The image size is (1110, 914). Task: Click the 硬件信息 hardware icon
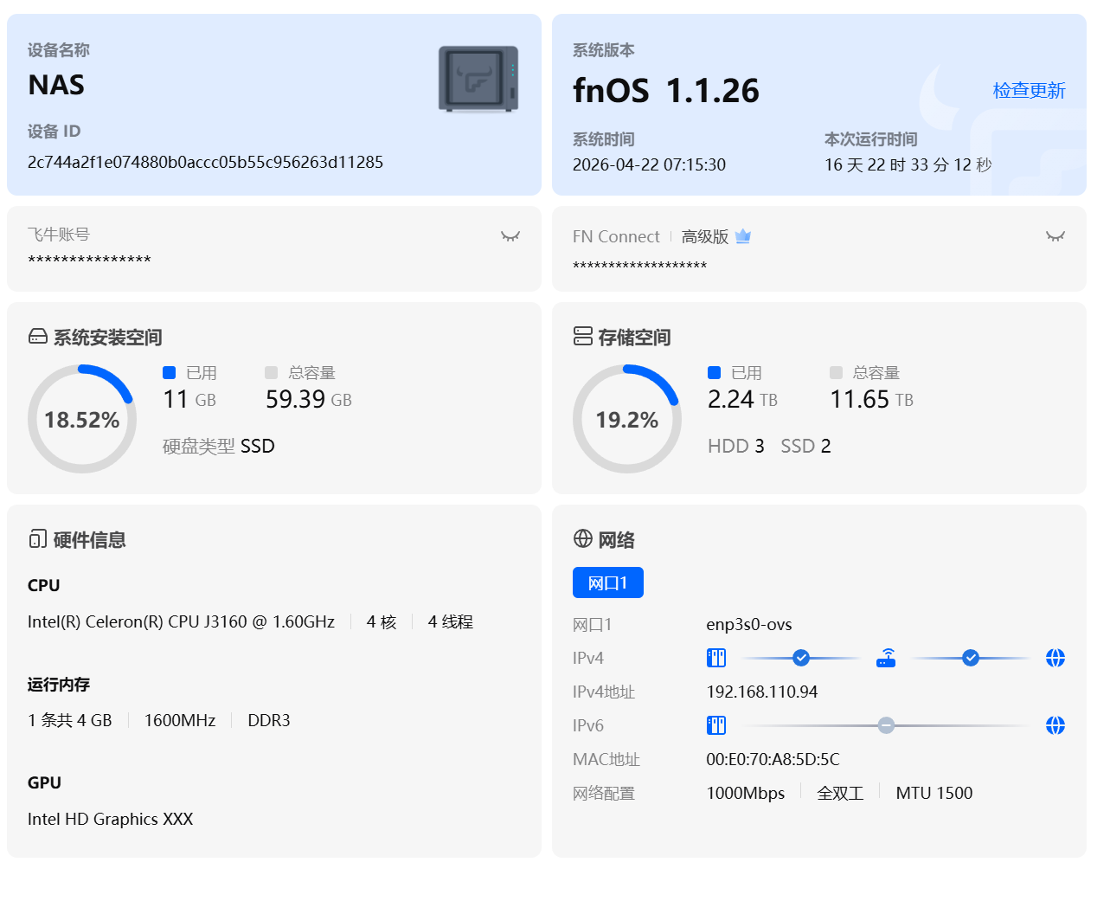click(38, 539)
